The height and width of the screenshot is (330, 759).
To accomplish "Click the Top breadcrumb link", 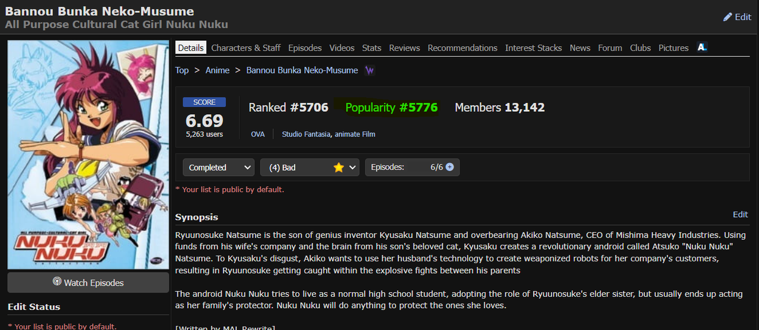I will pos(182,70).
